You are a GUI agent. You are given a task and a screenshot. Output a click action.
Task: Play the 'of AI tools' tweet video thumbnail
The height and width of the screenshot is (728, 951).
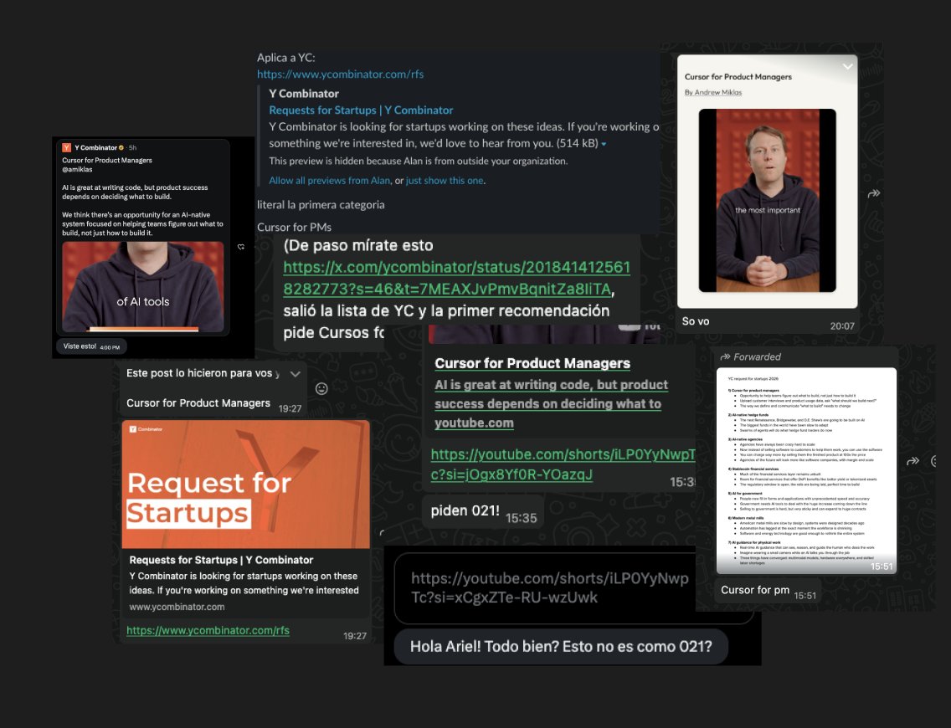click(143, 286)
